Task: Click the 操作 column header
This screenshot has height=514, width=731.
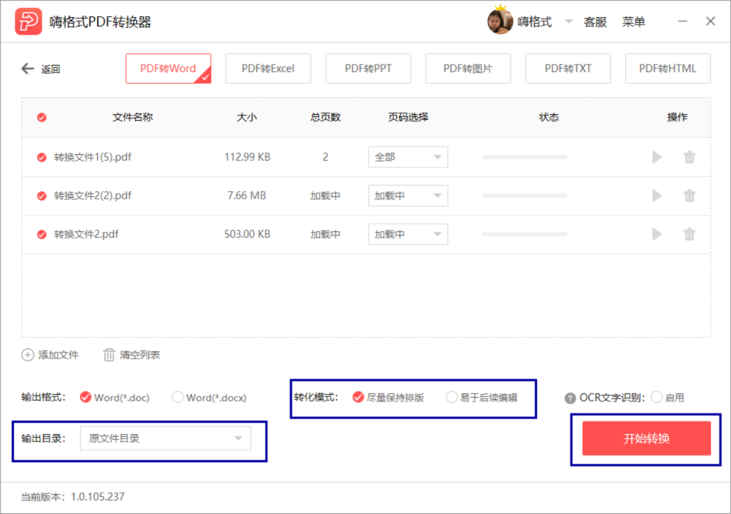Action: pyautogui.click(x=677, y=117)
